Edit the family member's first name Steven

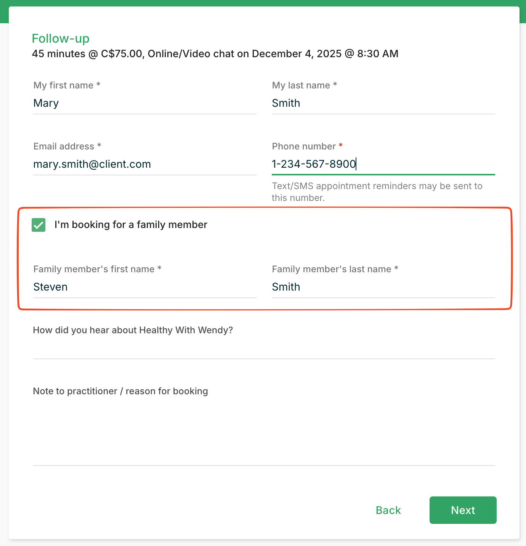point(144,287)
